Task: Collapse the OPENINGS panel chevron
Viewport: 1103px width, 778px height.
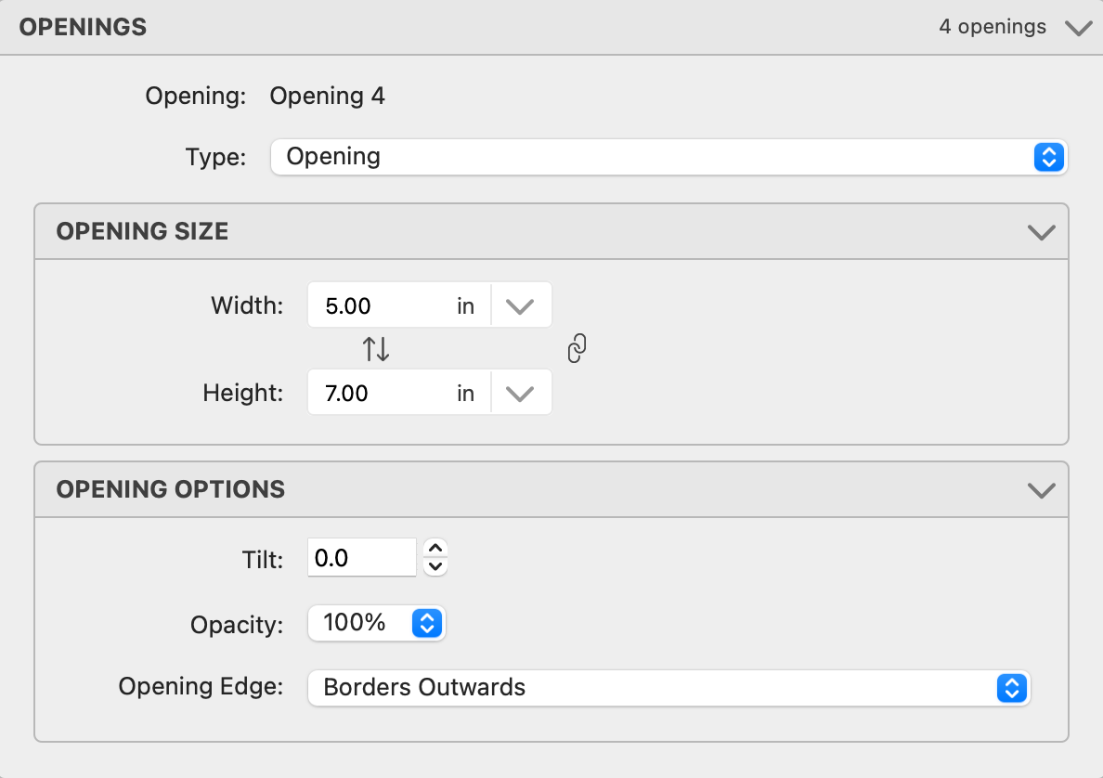Action: pyautogui.click(x=1078, y=28)
